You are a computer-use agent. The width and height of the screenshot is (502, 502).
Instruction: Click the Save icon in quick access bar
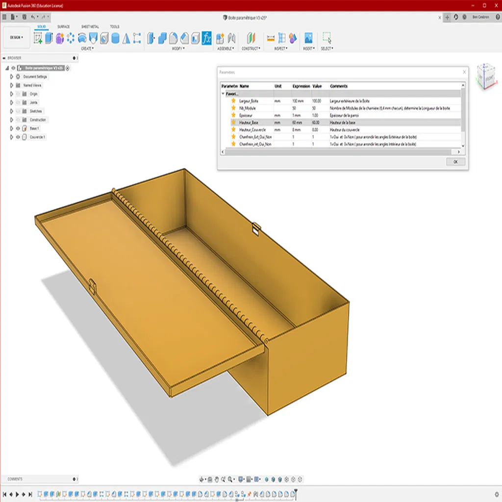click(x=25, y=17)
